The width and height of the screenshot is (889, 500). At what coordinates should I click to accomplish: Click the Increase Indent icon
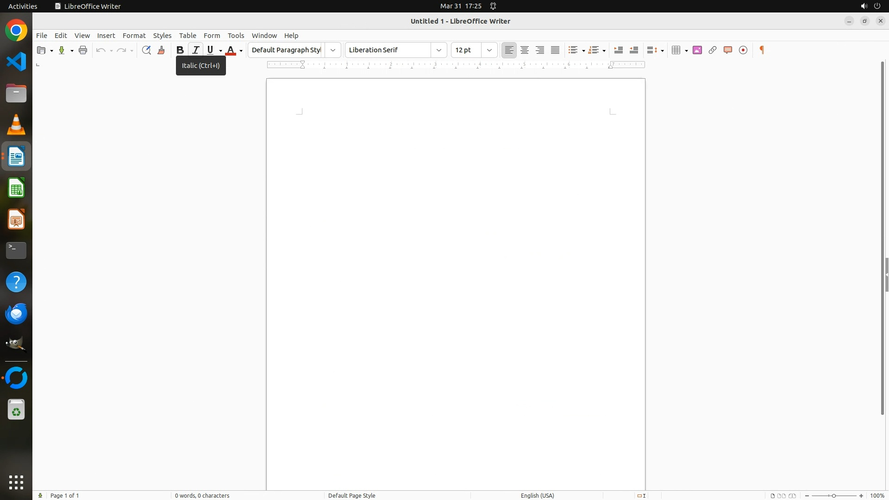[619, 50]
